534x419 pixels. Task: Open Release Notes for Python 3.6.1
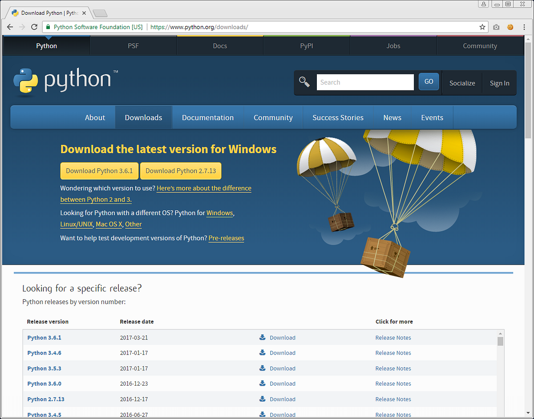393,338
